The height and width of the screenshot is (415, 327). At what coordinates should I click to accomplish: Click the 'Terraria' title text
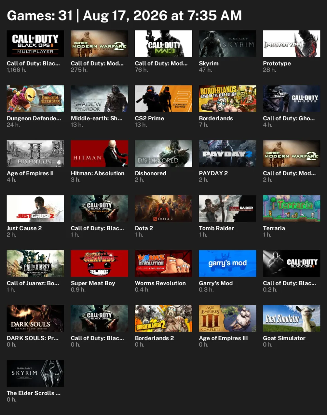point(274,228)
